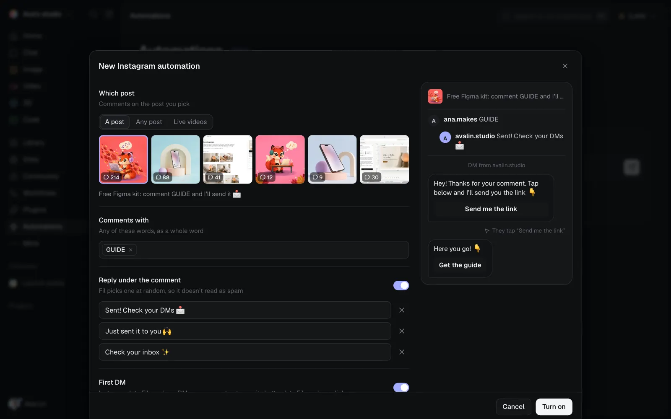The width and height of the screenshot is (671, 419).
Task: Edit the 'Check your inbox' reply field
Action: [245, 352]
